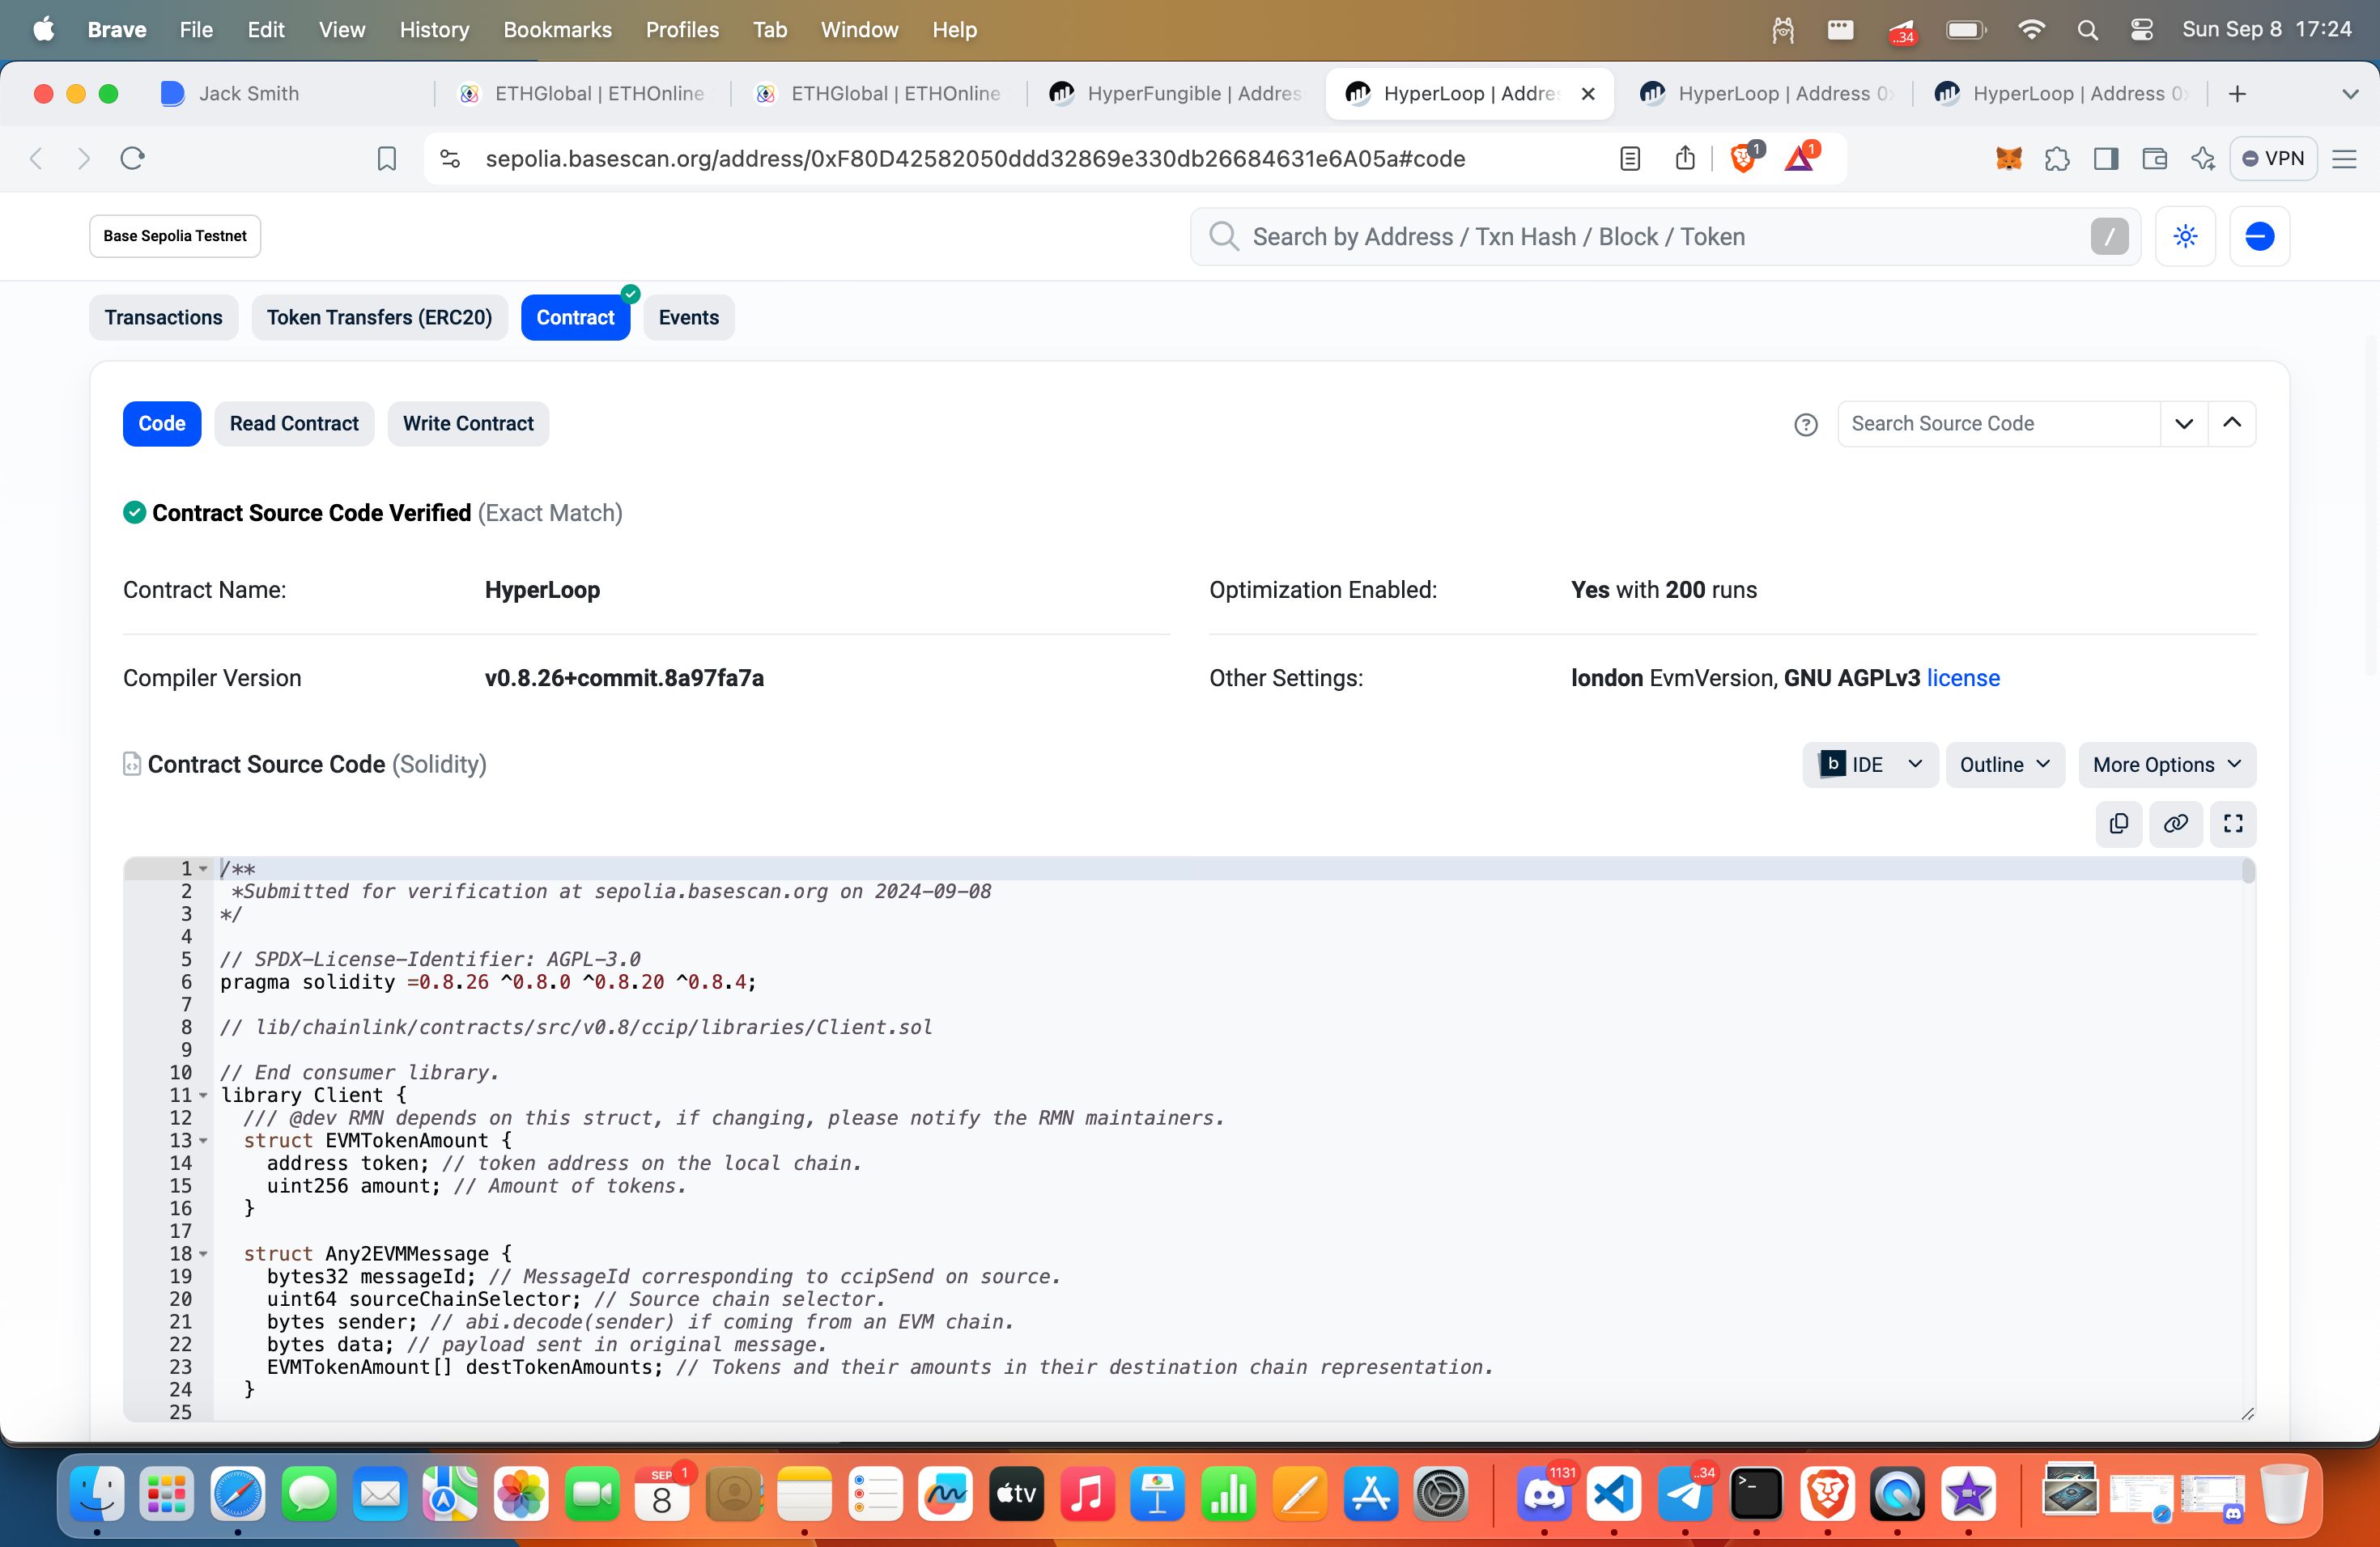Open the Brave Wallet icon

(x=2154, y=158)
